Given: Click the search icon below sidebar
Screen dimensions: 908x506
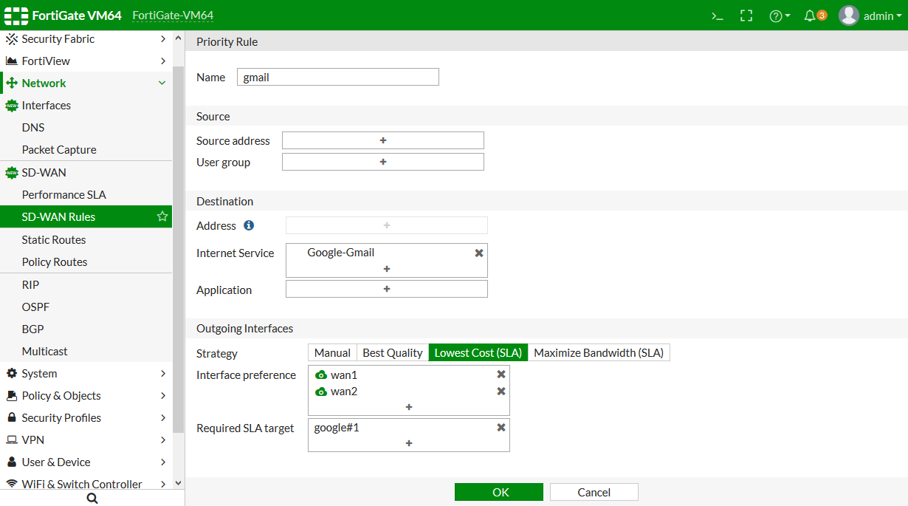Looking at the screenshot, I should pos(92,499).
